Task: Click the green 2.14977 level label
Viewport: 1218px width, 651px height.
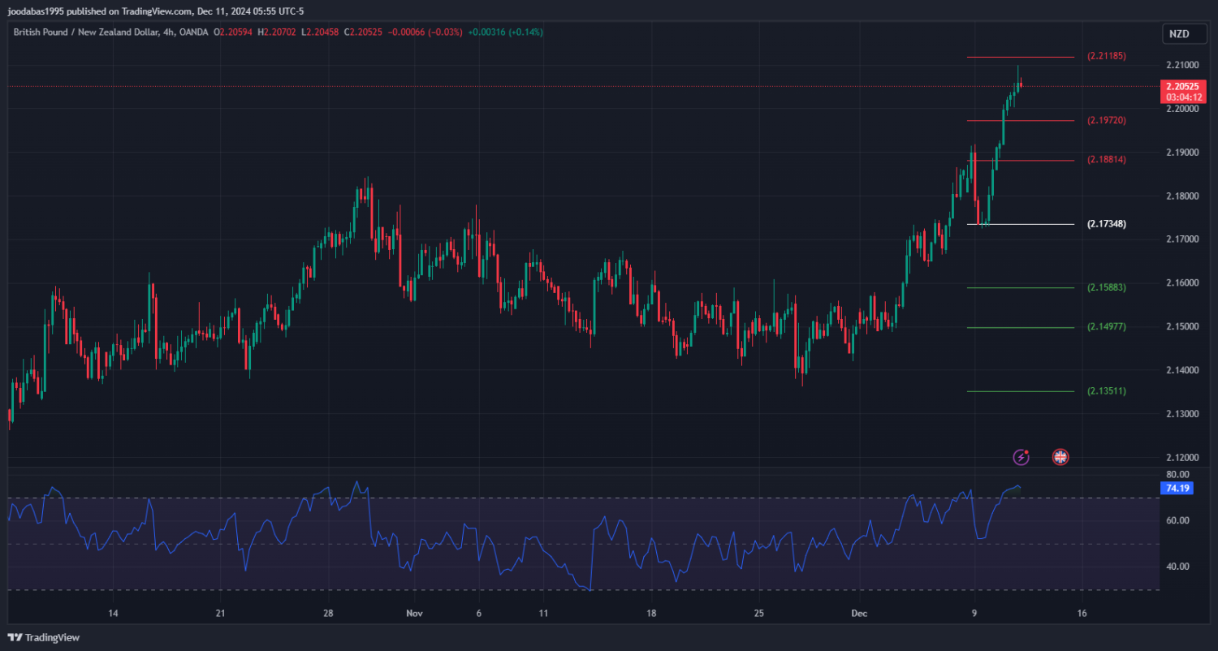Action: click(1106, 327)
